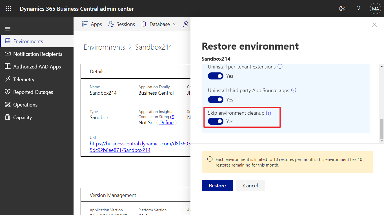Expand the Database dropdown
The width and height of the screenshot is (384, 215).
[x=175, y=24]
